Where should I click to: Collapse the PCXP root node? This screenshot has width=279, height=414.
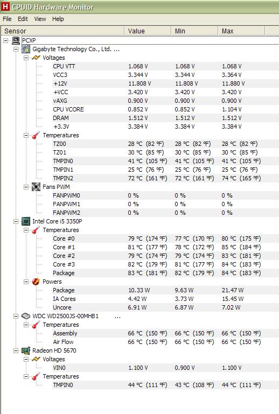coord(5,41)
